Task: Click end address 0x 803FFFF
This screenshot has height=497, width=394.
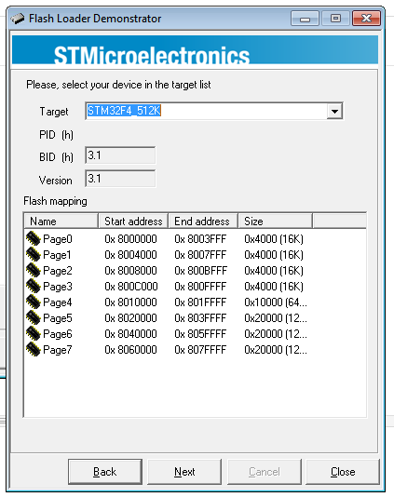Action: click(x=200, y=318)
